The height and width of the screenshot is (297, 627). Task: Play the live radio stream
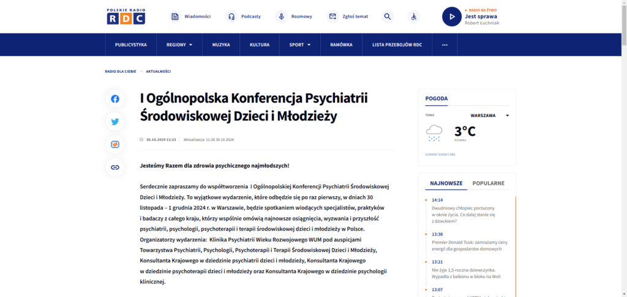click(x=452, y=16)
